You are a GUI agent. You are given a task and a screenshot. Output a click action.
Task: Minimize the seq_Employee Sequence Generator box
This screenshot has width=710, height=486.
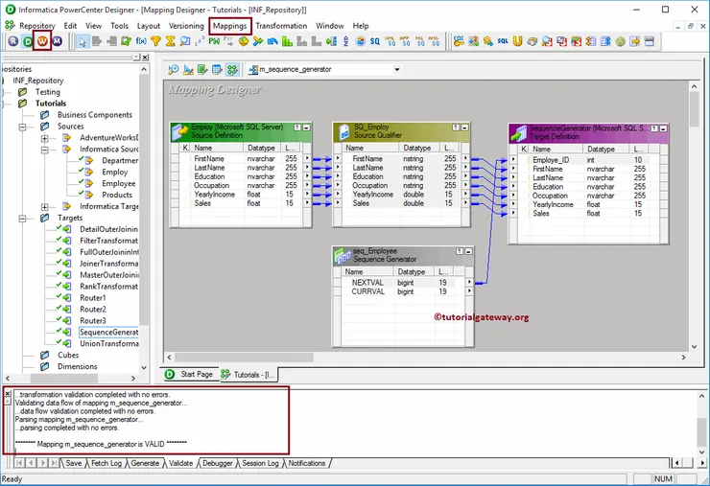[468, 251]
